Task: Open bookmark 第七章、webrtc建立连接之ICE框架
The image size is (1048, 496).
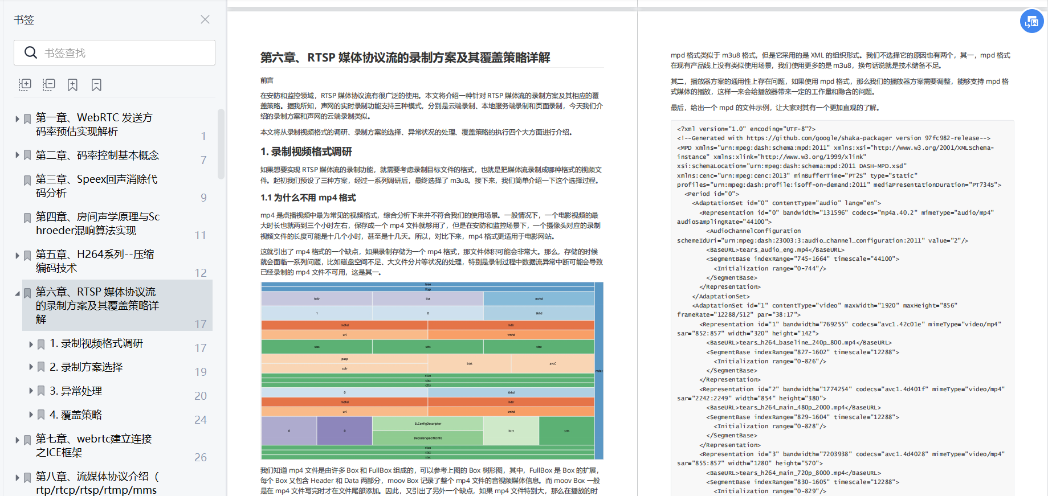Action: click(93, 445)
